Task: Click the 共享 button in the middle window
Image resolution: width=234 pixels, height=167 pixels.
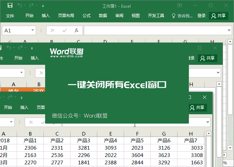Action: 208,58
